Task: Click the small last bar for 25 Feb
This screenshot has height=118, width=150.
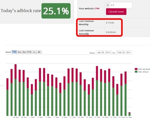Action: (129, 114)
